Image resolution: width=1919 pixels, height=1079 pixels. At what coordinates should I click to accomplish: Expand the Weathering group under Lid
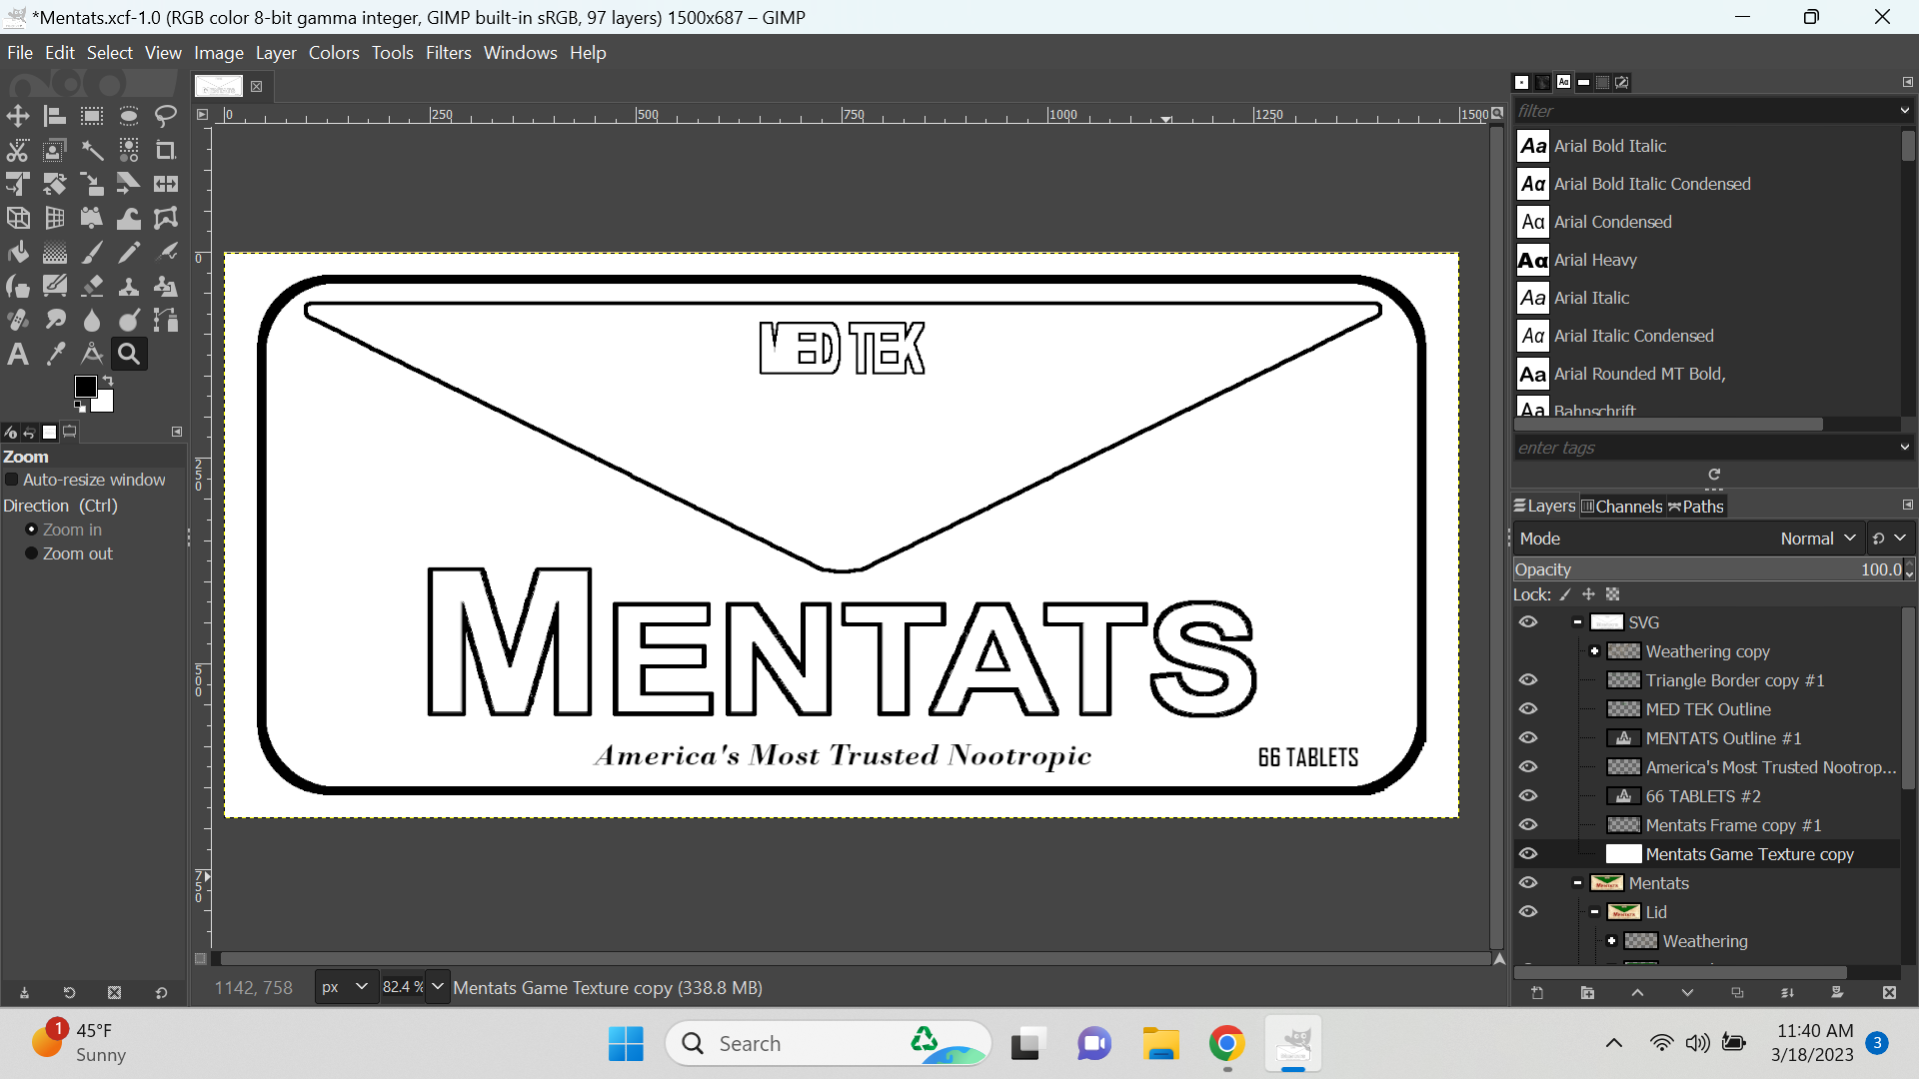pyautogui.click(x=1611, y=941)
